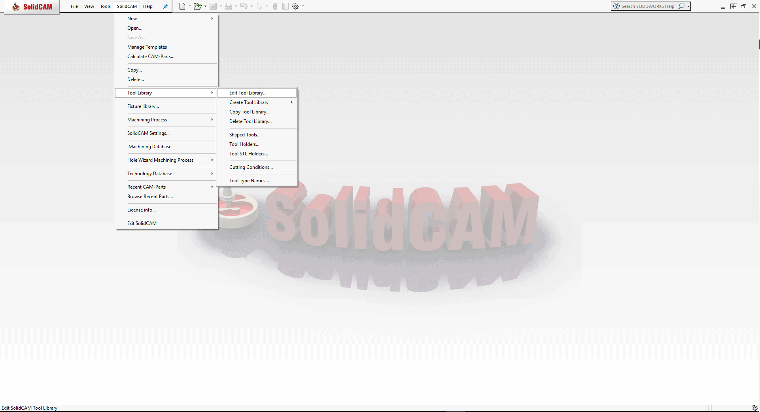This screenshot has width=760, height=412.
Task: Open Shaped Tools...
Action: pyautogui.click(x=257, y=135)
